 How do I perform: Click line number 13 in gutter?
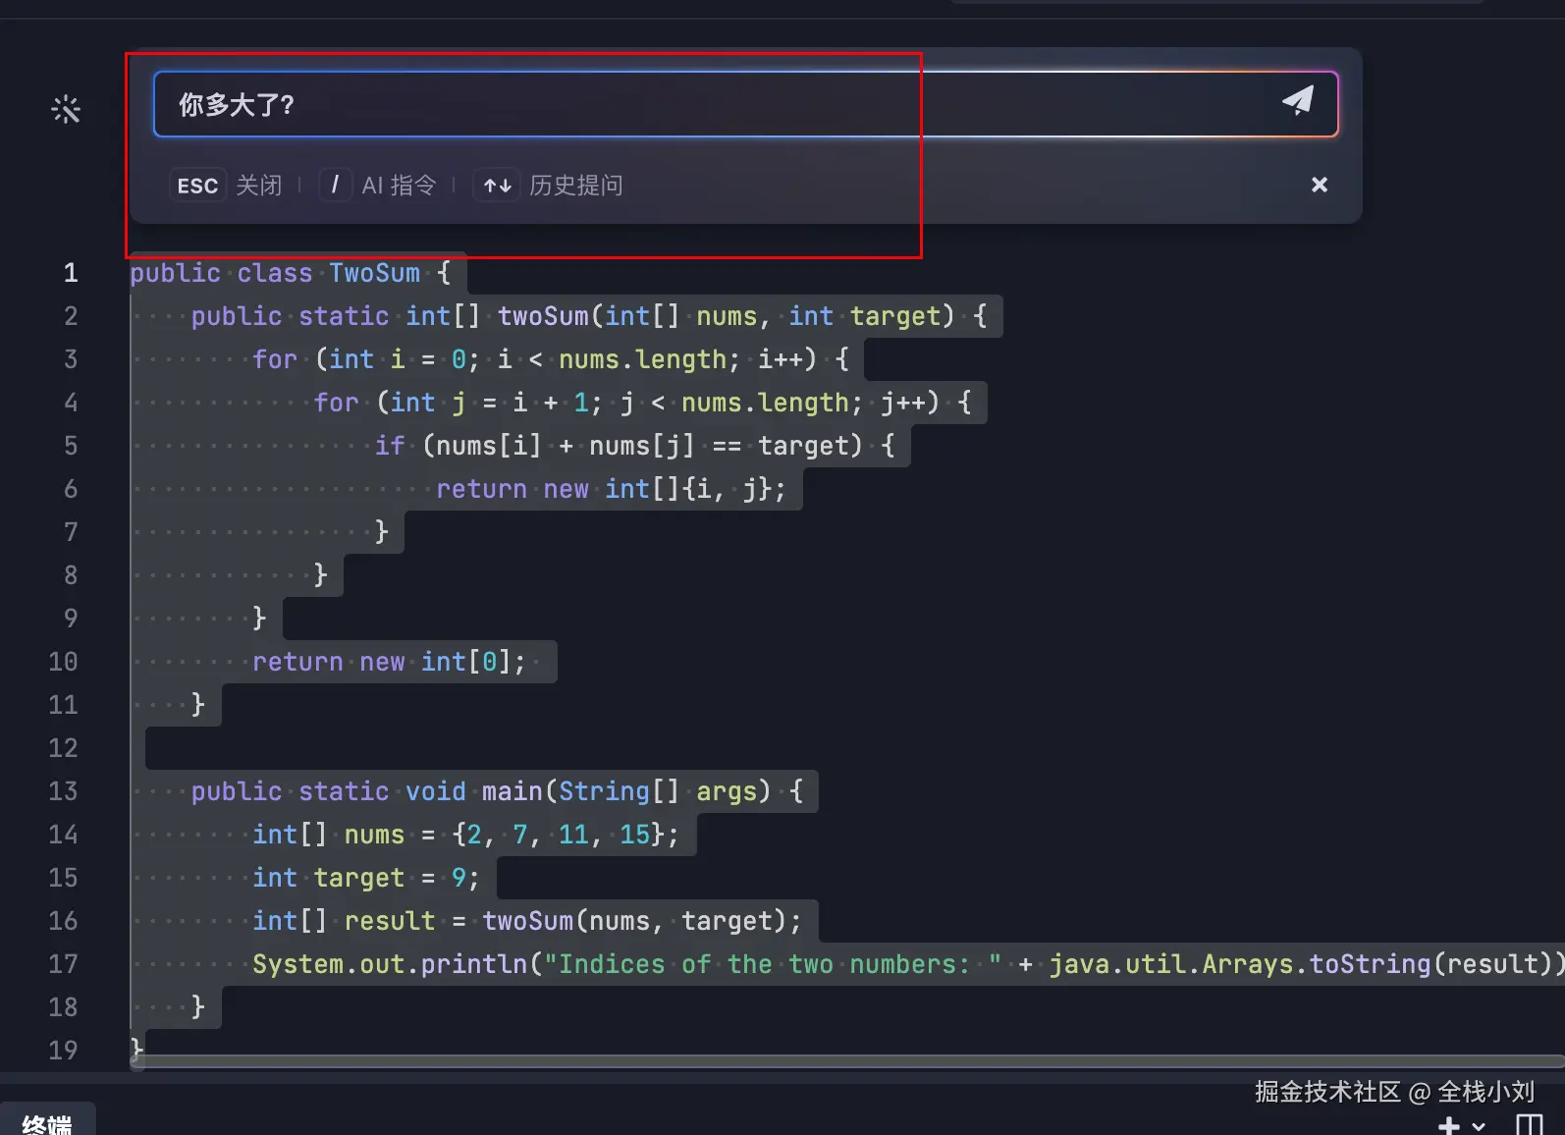pyautogui.click(x=63, y=791)
